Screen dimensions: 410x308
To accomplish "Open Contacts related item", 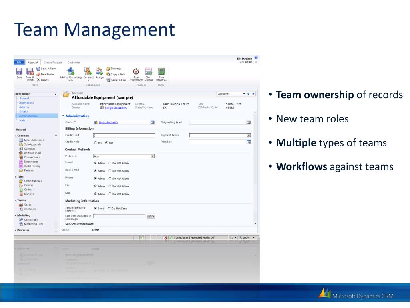I will pyautogui.click(x=27, y=149).
